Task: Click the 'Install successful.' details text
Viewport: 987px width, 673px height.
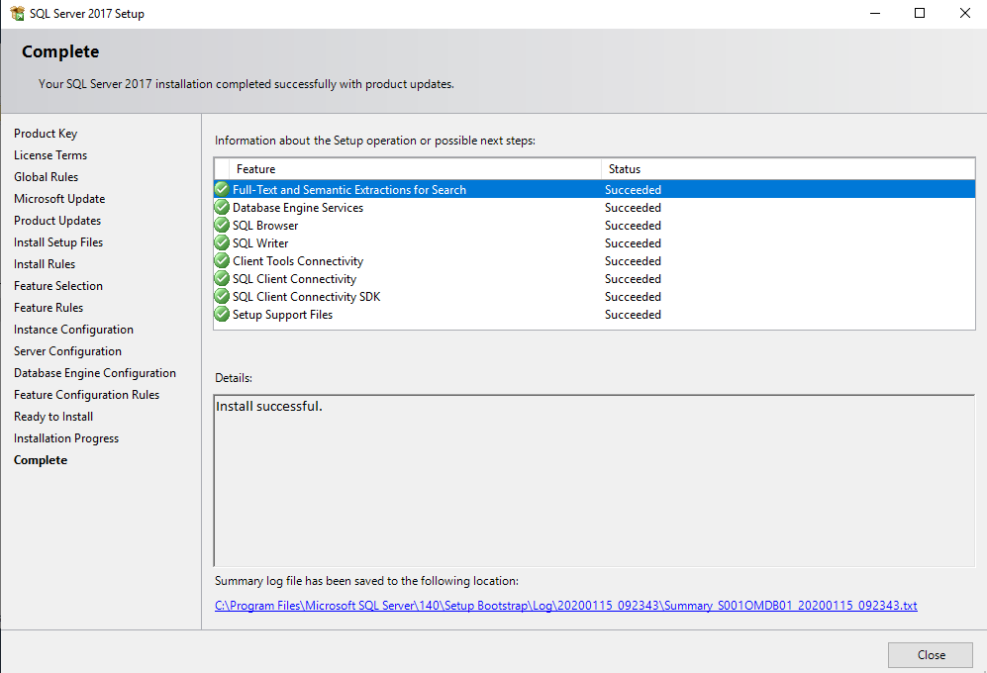Action: pos(269,406)
